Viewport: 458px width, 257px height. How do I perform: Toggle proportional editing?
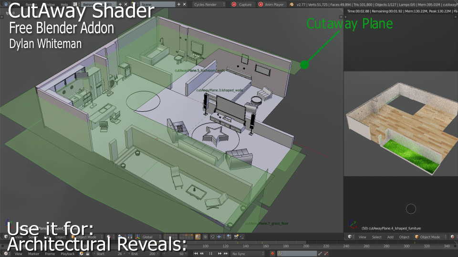coord(205,237)
